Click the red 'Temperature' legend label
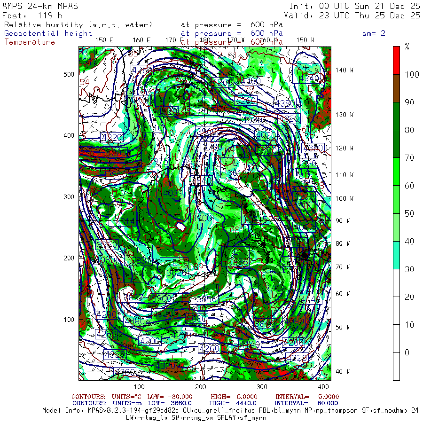Screen dimensions: 423x423 (30, 42)
